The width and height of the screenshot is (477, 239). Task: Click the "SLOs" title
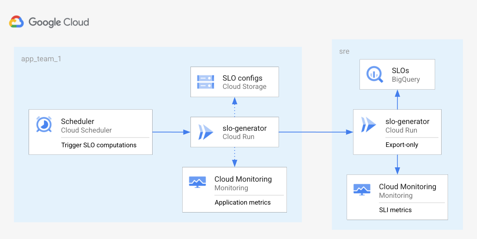400,71
